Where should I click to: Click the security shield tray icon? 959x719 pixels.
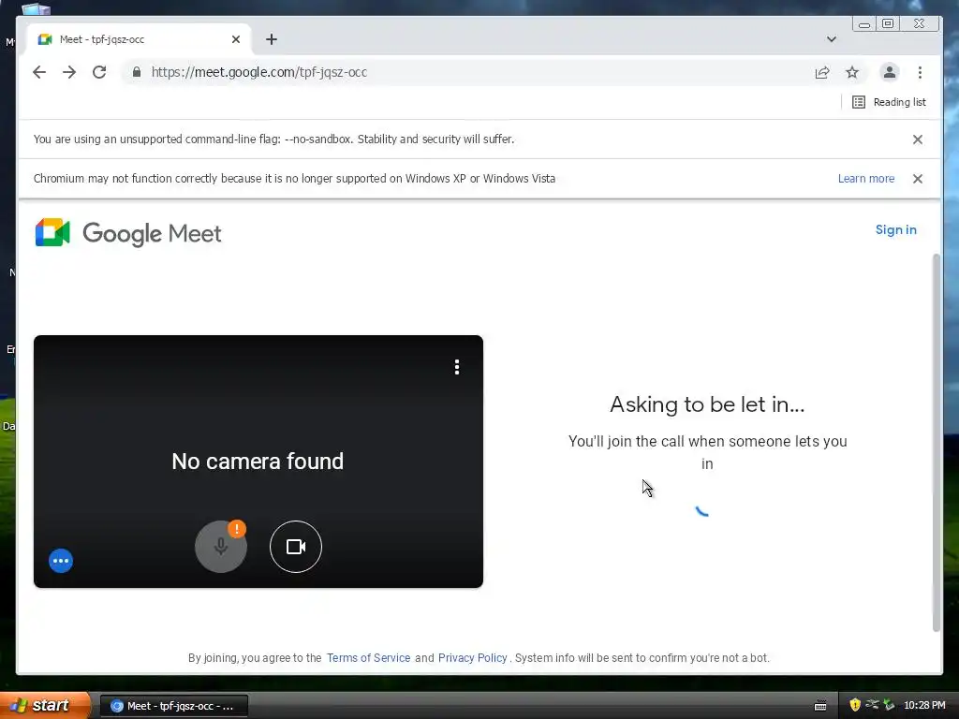click(x=855, y=705)
